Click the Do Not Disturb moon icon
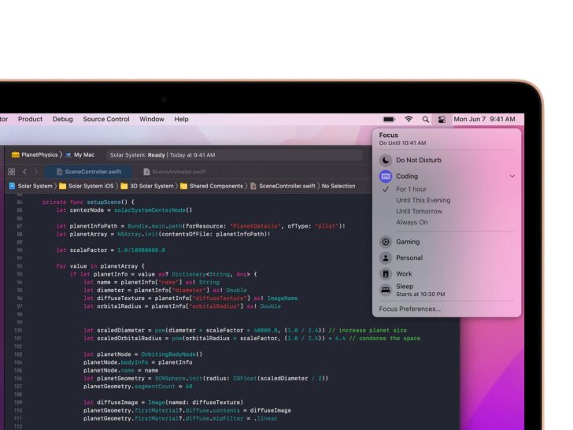Viewport: 573px width, 430px height. pyautogui.click(x=386, y=160)
